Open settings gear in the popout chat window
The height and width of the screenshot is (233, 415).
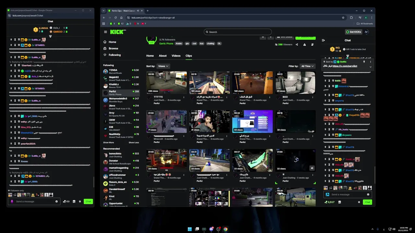click(x=80, y=201)
